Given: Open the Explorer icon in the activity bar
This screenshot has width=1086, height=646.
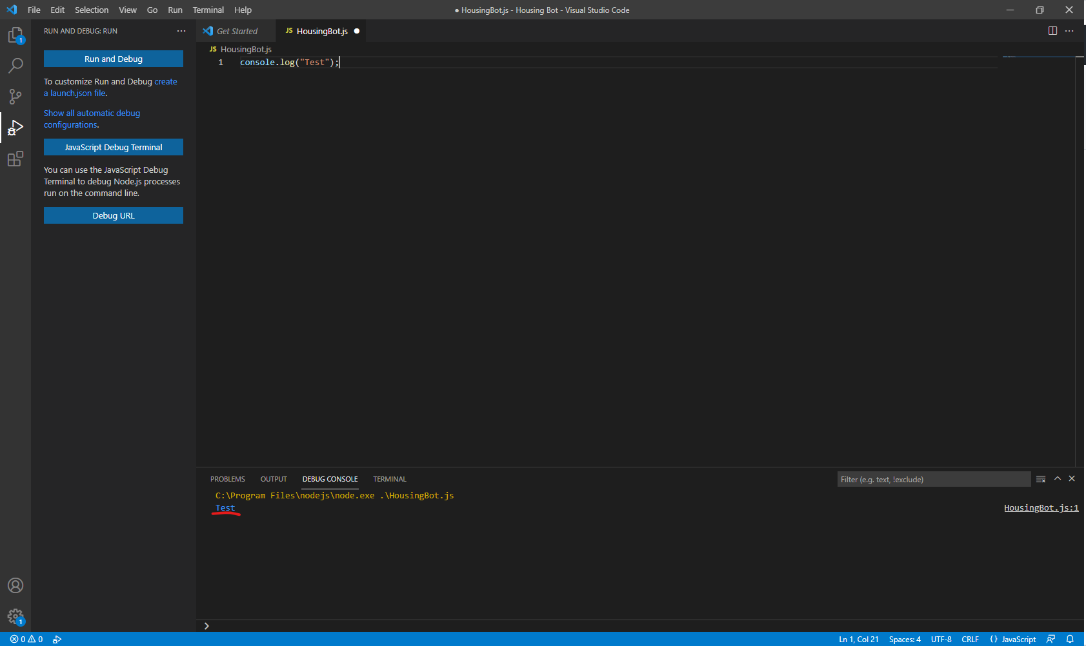Looking at the screenshot, I should tap(15, 35).
